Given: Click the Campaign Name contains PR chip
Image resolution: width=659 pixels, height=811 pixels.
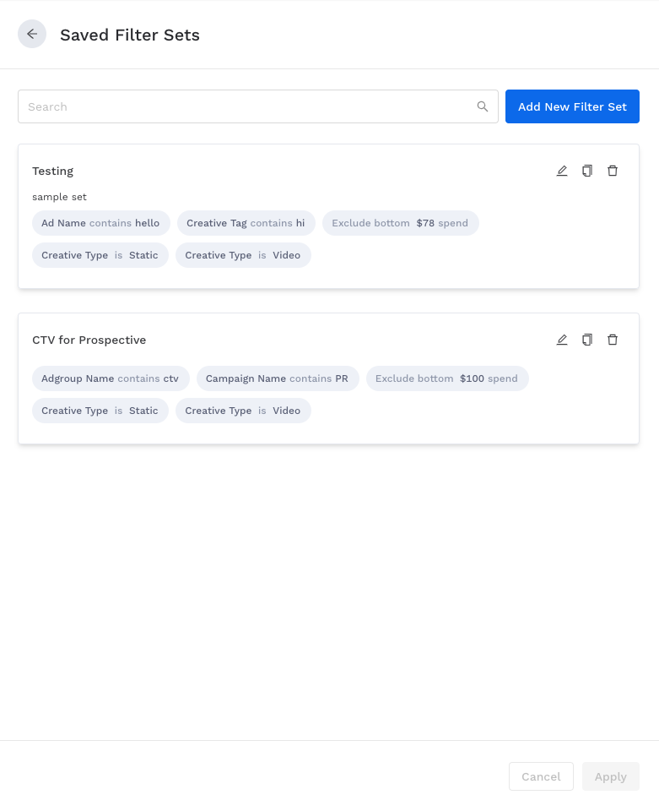Looking at the screenshot, I should [x=278, y=378].
